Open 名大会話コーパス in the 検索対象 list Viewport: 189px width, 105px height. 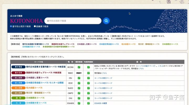pyautogui.click(x=128, y=44)
